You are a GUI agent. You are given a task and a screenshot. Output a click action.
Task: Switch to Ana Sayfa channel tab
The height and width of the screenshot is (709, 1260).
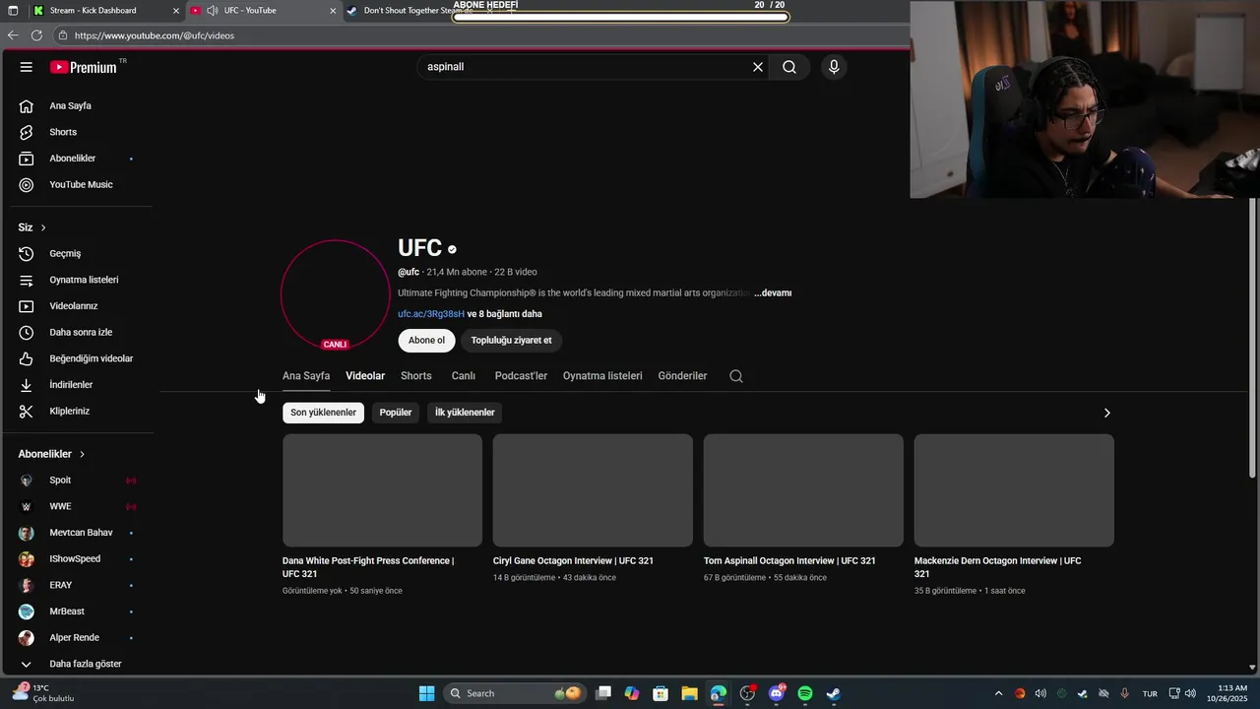click(x=306, y=376)
